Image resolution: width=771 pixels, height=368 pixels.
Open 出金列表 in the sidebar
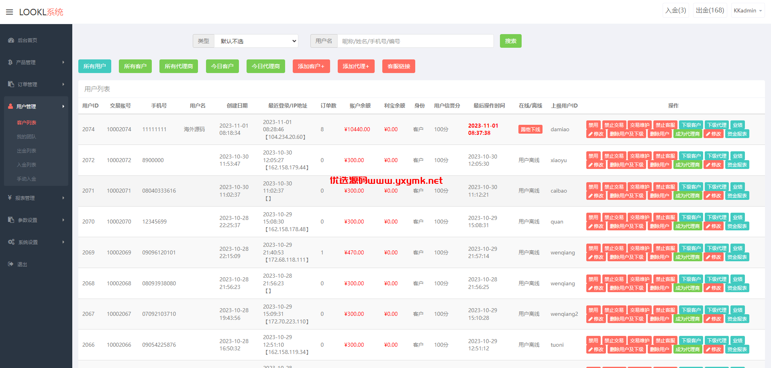[x=27, y=151]
